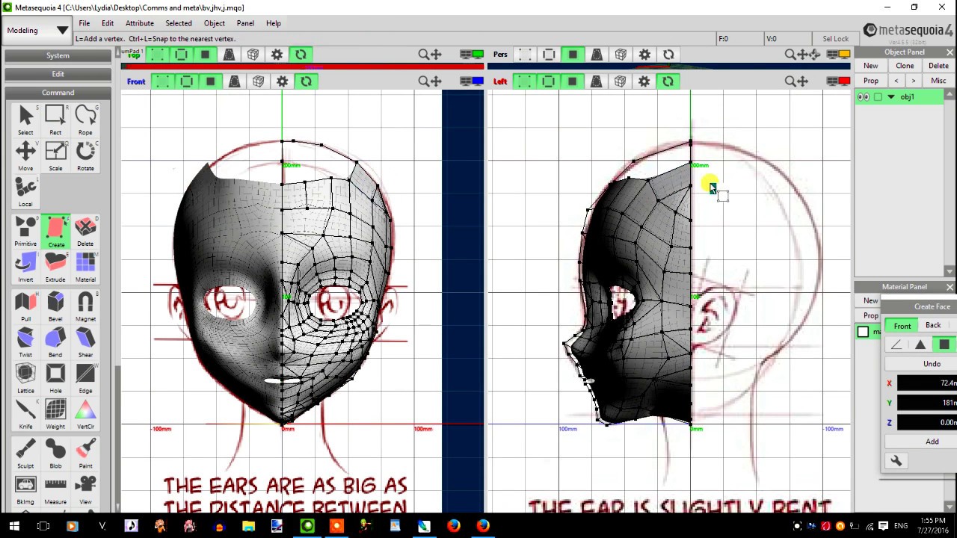Open the Primitive tool

point(25,231)
